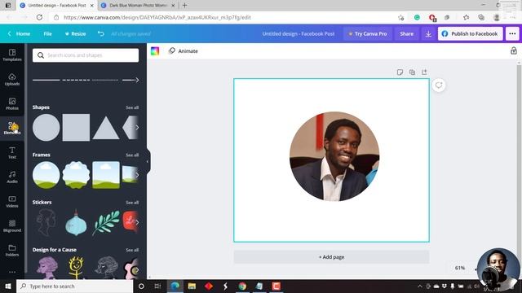Duplicate page icon above canvas
This screenshot has height=293, width=522.
click(412, 72)
